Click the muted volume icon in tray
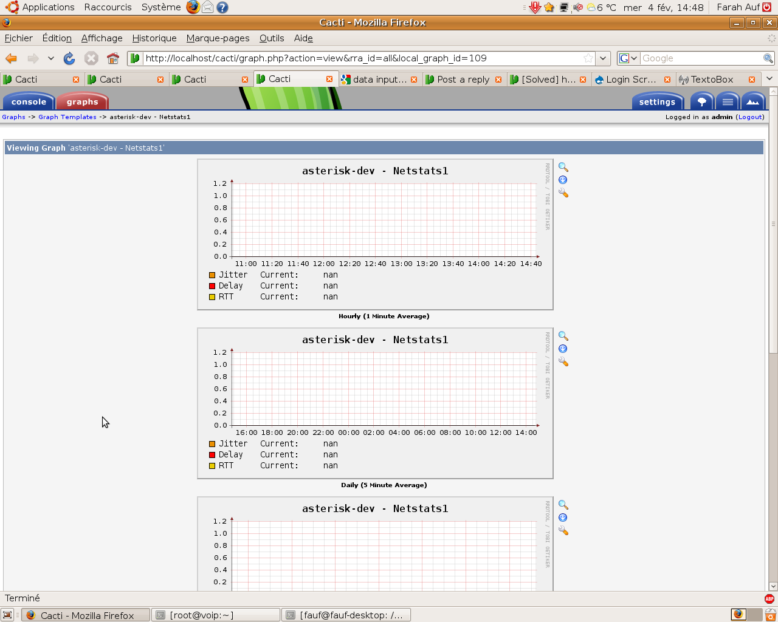Screen dimensions: 778x622 click(x=577, y=7)
